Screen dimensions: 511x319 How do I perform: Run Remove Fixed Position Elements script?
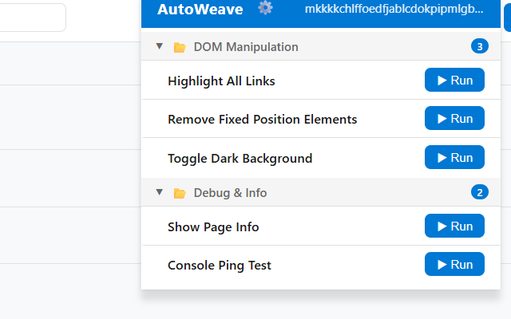tap(454, 119)
